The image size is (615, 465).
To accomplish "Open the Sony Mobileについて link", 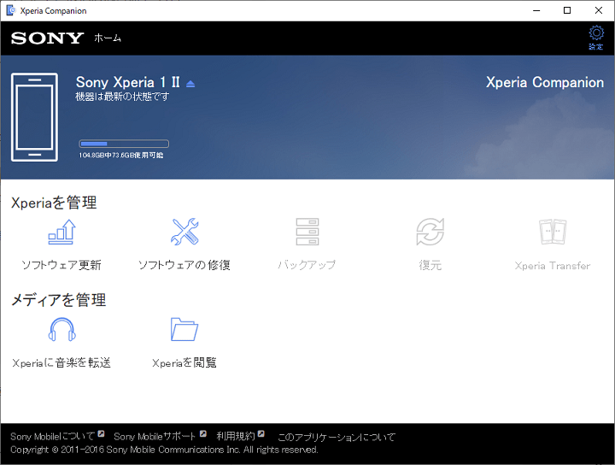I will 53,436.
